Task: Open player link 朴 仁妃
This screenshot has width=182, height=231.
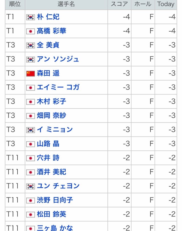Action: pos(48,17)
